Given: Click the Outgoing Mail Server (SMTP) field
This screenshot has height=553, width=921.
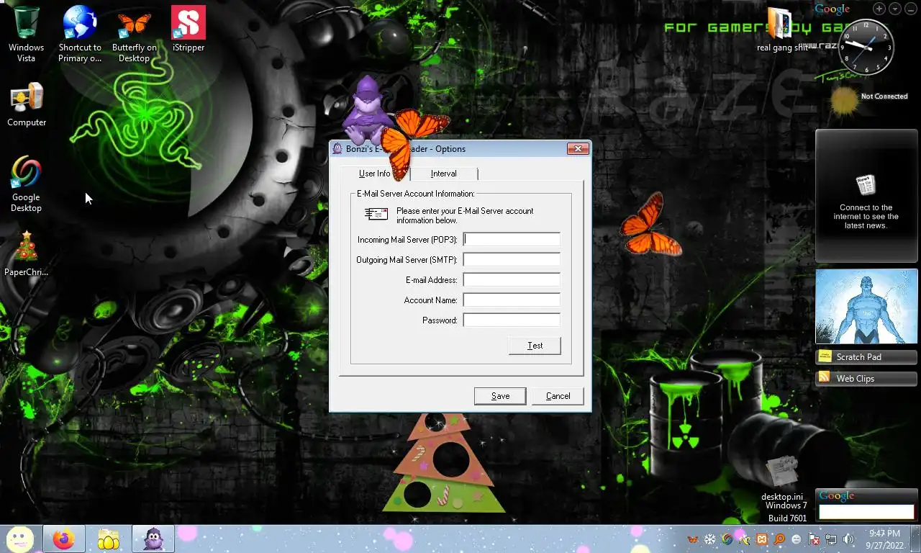Looking at the screenshot, I should (x=511, y=259).
